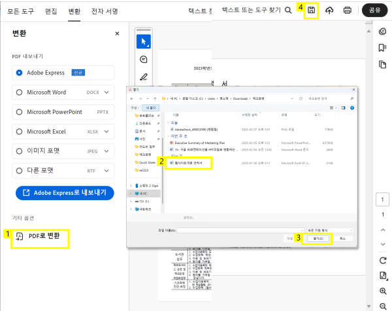392x311 pixels.
Task: Click the page display options icon
Action: click(383, 276)
